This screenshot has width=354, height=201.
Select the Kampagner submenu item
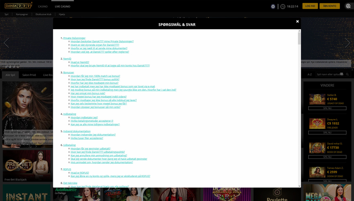[x=22, y=14]
